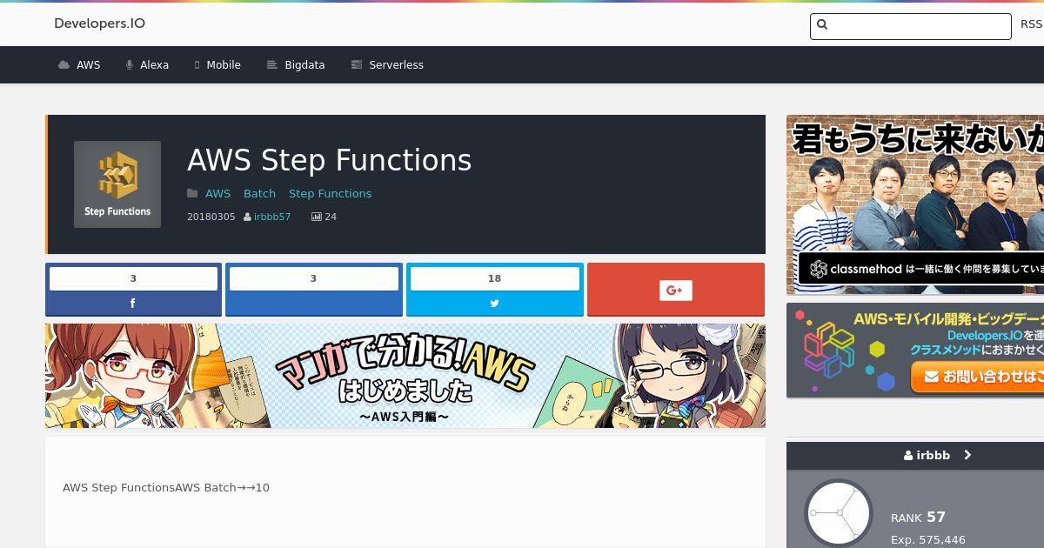Click the Developers.IO site logo

[99, 23]
